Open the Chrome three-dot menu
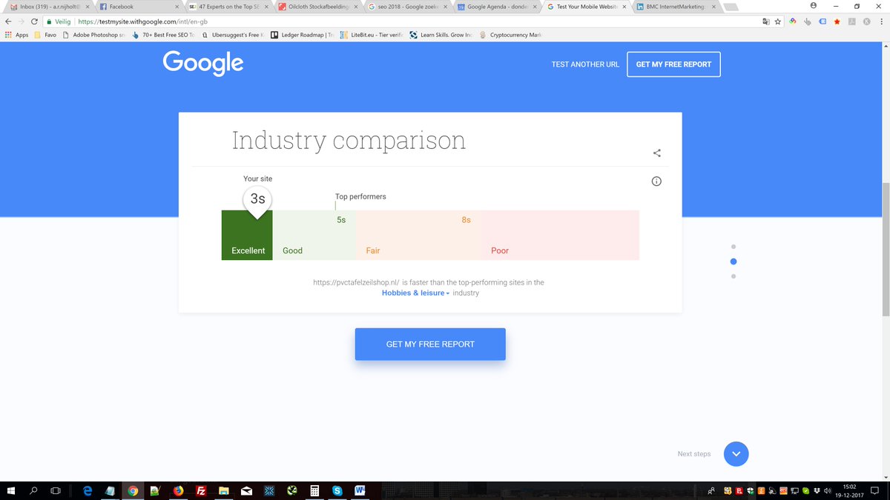Viewport: 890px width, 500px height. point(880,21)
